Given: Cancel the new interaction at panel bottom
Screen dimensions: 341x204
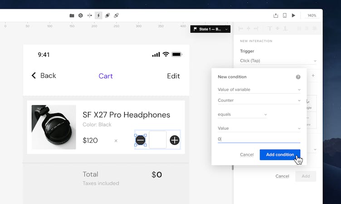Looking at the screenshot, I should click(x=282, y=176).
